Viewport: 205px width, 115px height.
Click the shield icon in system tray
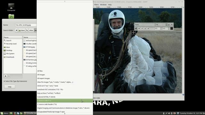(178, 113)
